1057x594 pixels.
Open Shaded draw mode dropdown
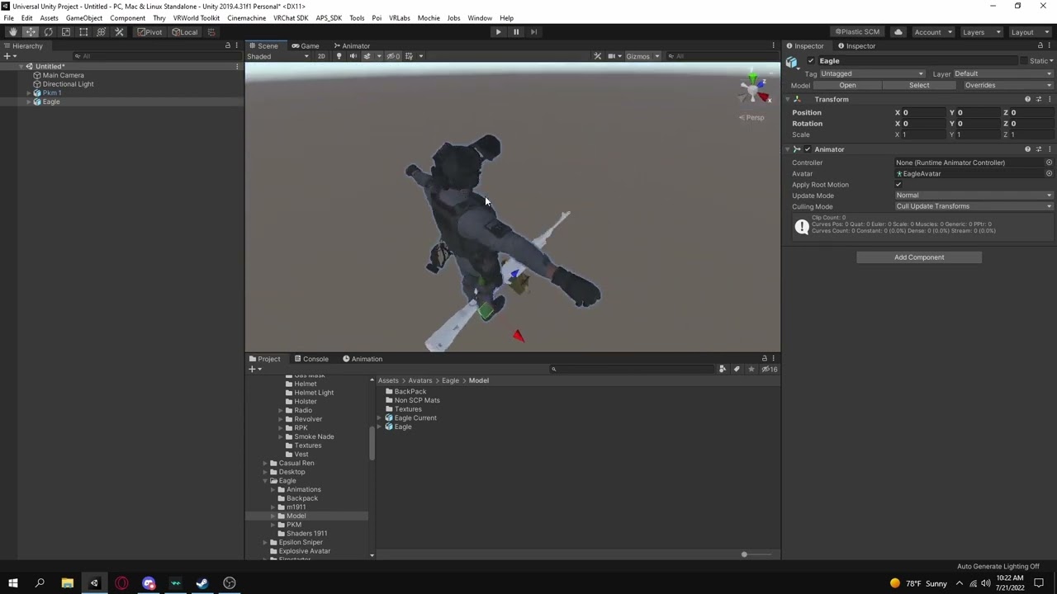pos(277,56)
